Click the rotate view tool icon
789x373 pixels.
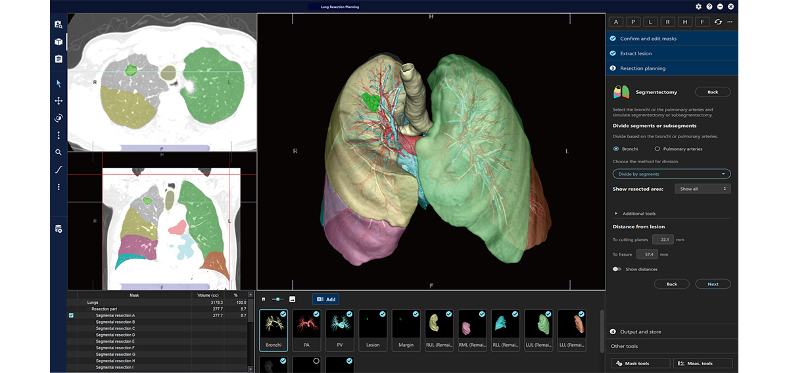59,118
